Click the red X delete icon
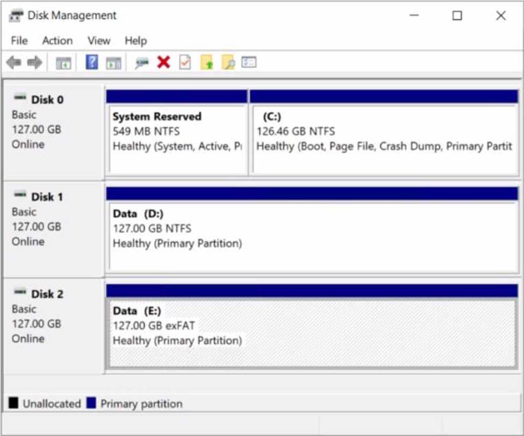This screenshot has width=524, height=436. (x=163, y=62)
